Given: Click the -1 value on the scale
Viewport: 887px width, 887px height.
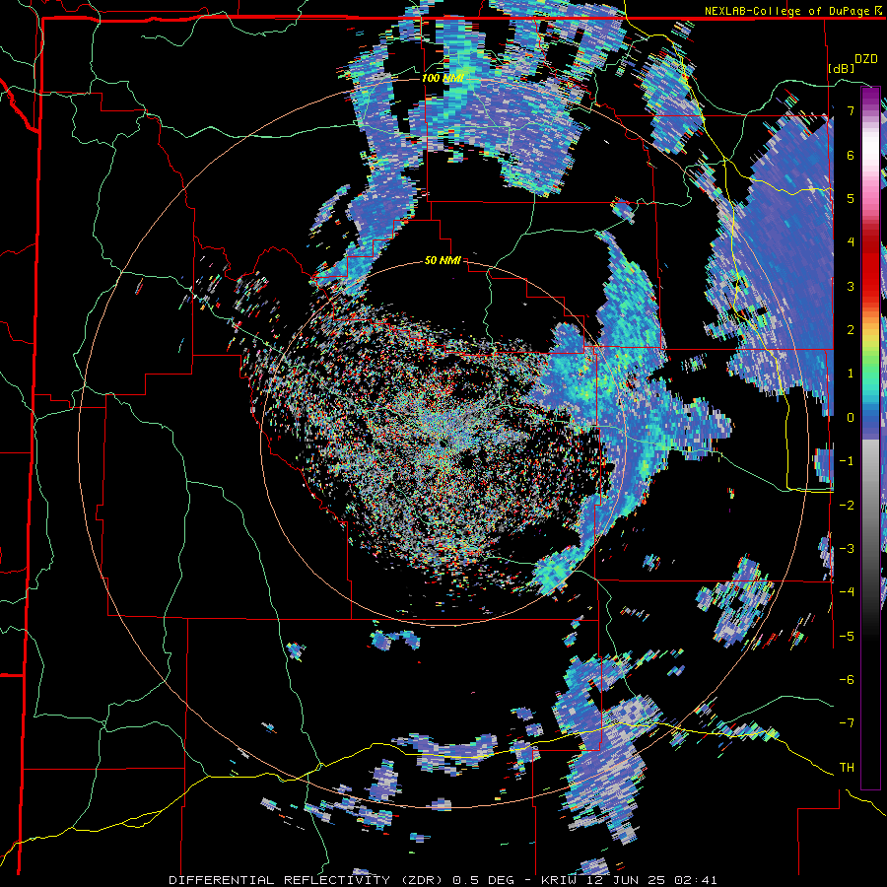Looking at the screenshot, I should (847, 461).
